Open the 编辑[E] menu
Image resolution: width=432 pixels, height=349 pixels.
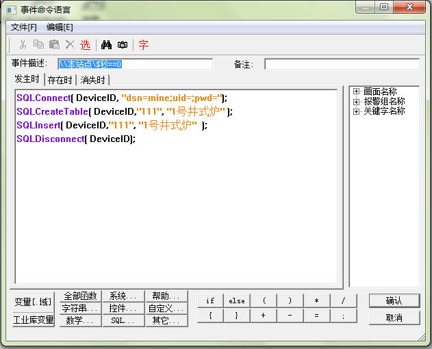click(60, 27)
